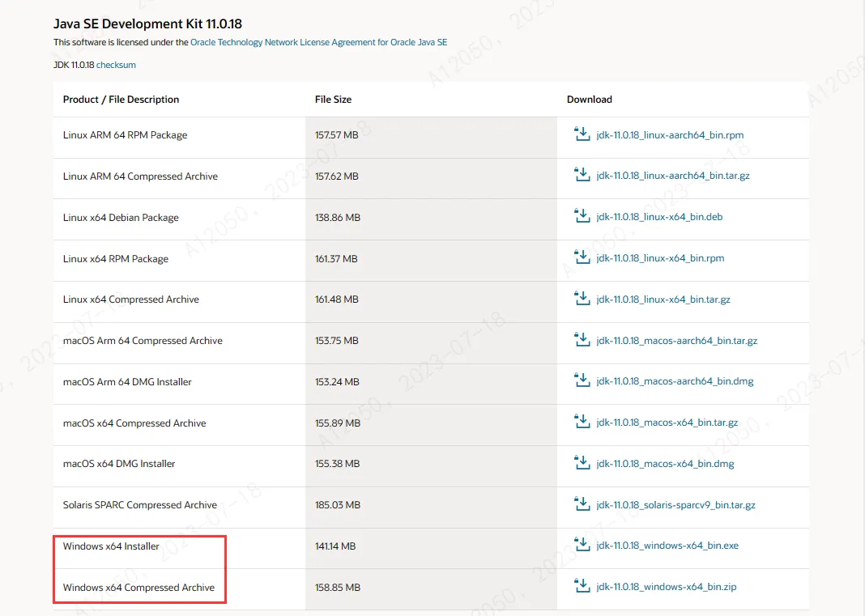Select the Linux ARM 64 Compressed Archive label

pyautogui.click(x=140, y=176)
